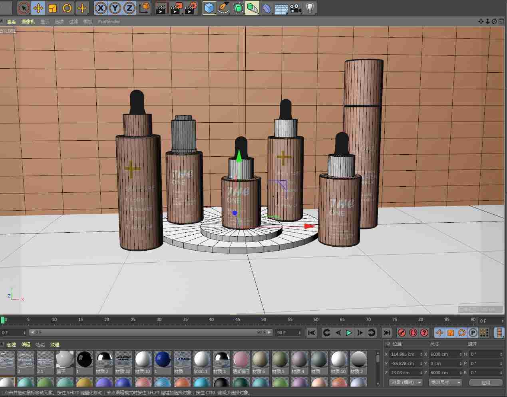Click the Light object icon

310,8
